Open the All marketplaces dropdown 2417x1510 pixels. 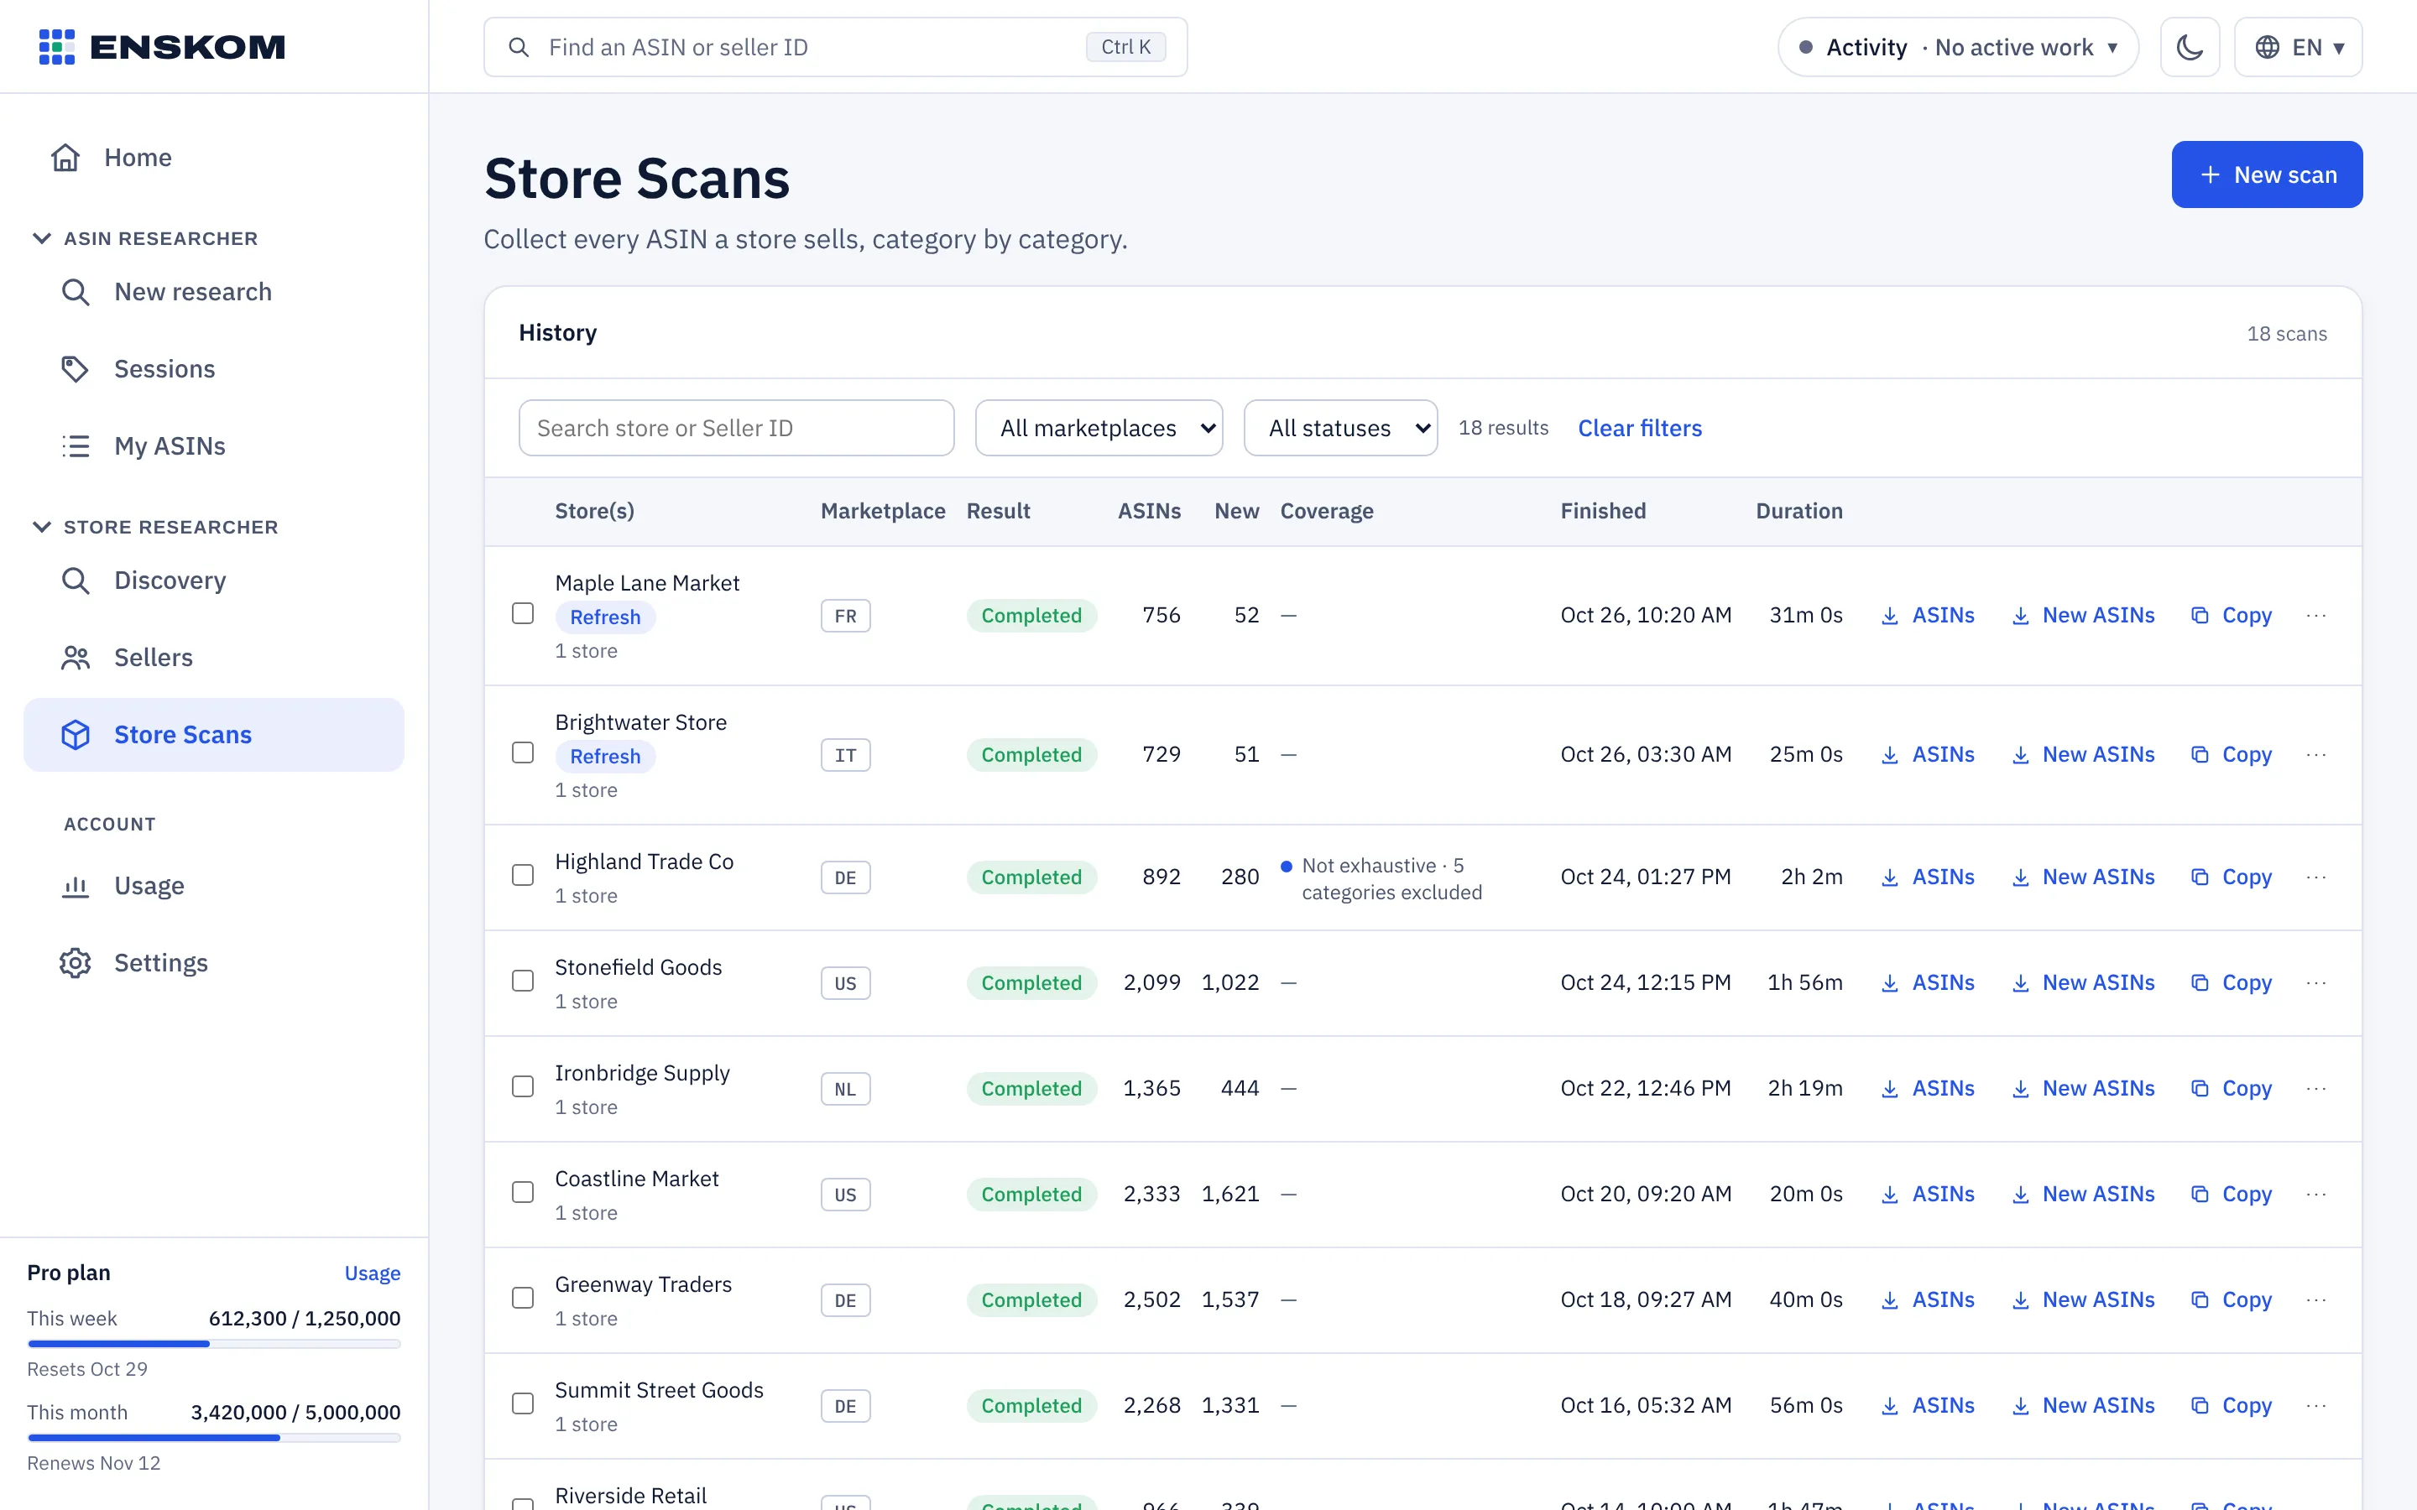(x=1099, y=428)
